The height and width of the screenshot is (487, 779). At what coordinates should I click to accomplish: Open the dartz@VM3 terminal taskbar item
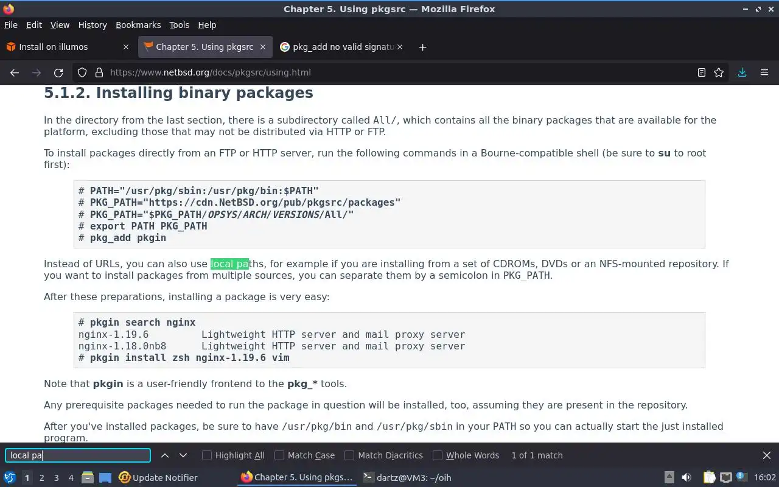click(407, 478)
